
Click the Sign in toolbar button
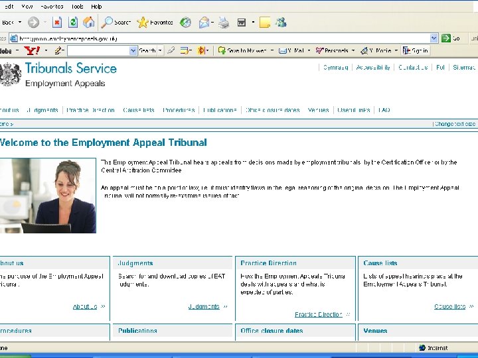pos(416,50)
